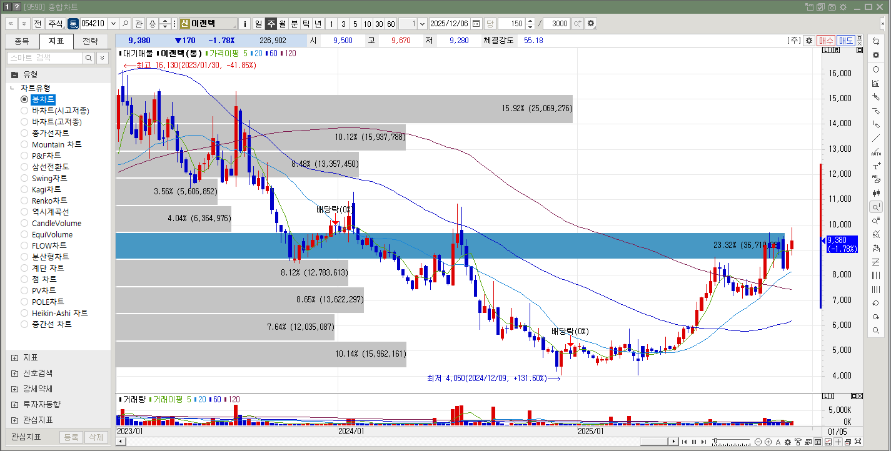Image resolution: width=891 pixels, height=451 pixels.
Task: Click the 등록 button
Action: tap(71, 437)
